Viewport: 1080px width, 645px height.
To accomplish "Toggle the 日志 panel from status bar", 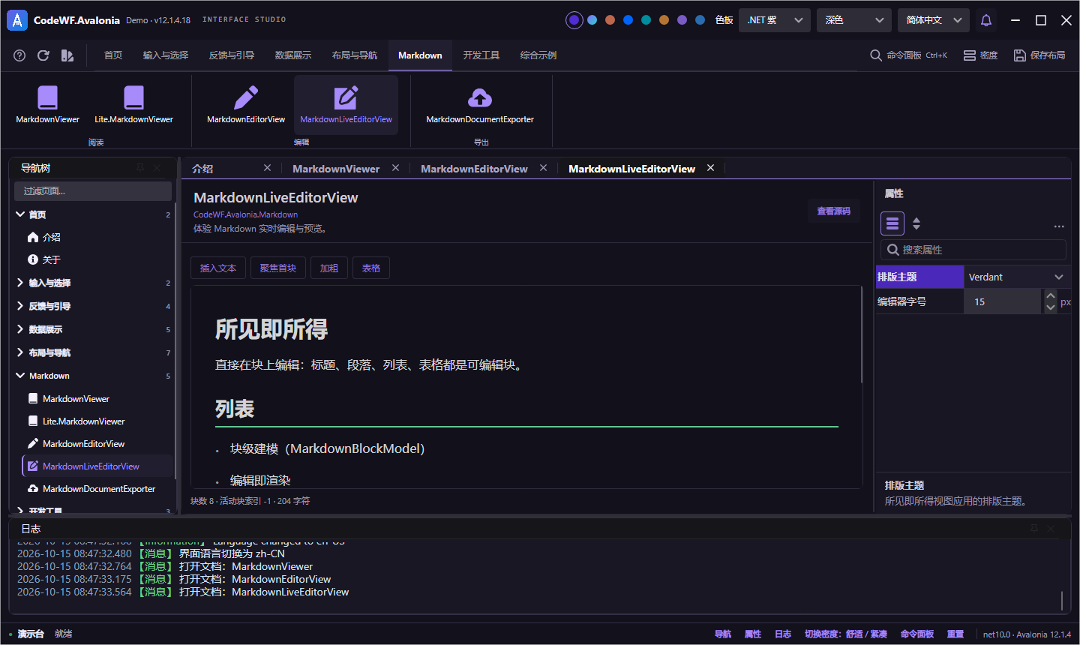I will (x=783, y=634).
